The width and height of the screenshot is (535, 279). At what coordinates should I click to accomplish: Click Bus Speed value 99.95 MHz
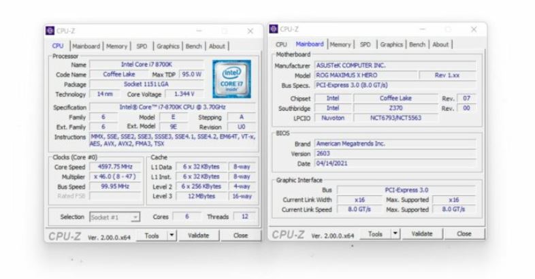[115, 186]
